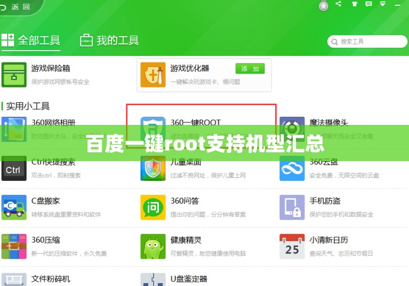Switch to the 我的工具 tab
This screenshot has width=409, height=286.
coord(110,41)
